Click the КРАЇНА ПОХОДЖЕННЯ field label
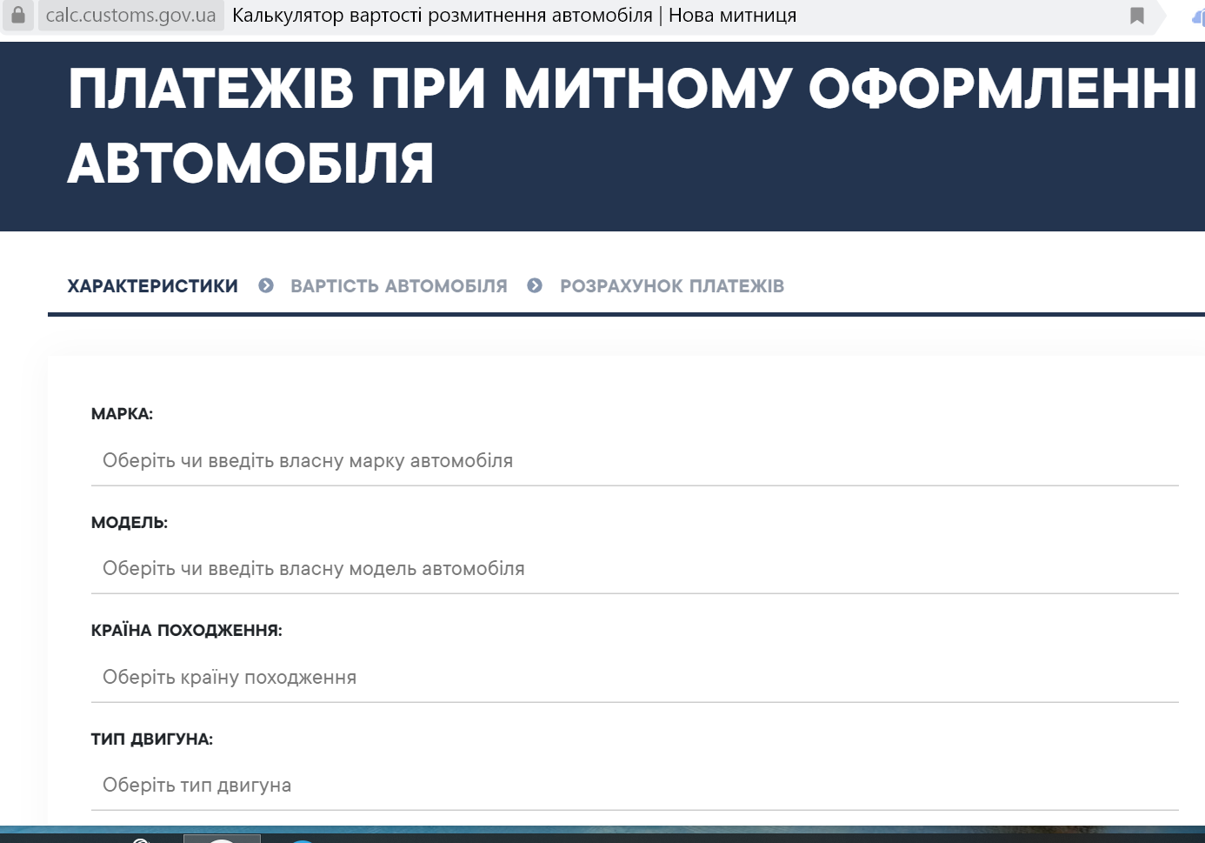1205x843 pixels. 186,631
